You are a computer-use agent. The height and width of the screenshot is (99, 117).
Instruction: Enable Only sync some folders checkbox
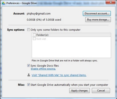tap(29, 30)
